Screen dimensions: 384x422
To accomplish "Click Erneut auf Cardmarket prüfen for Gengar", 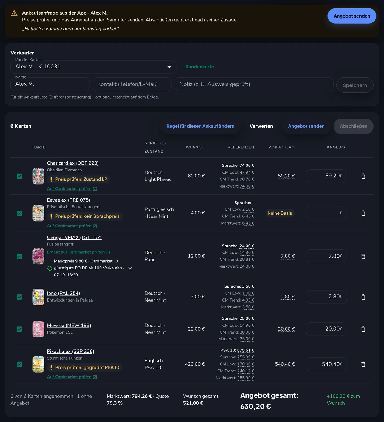I will pyautogui.click(x=78, y=252).
